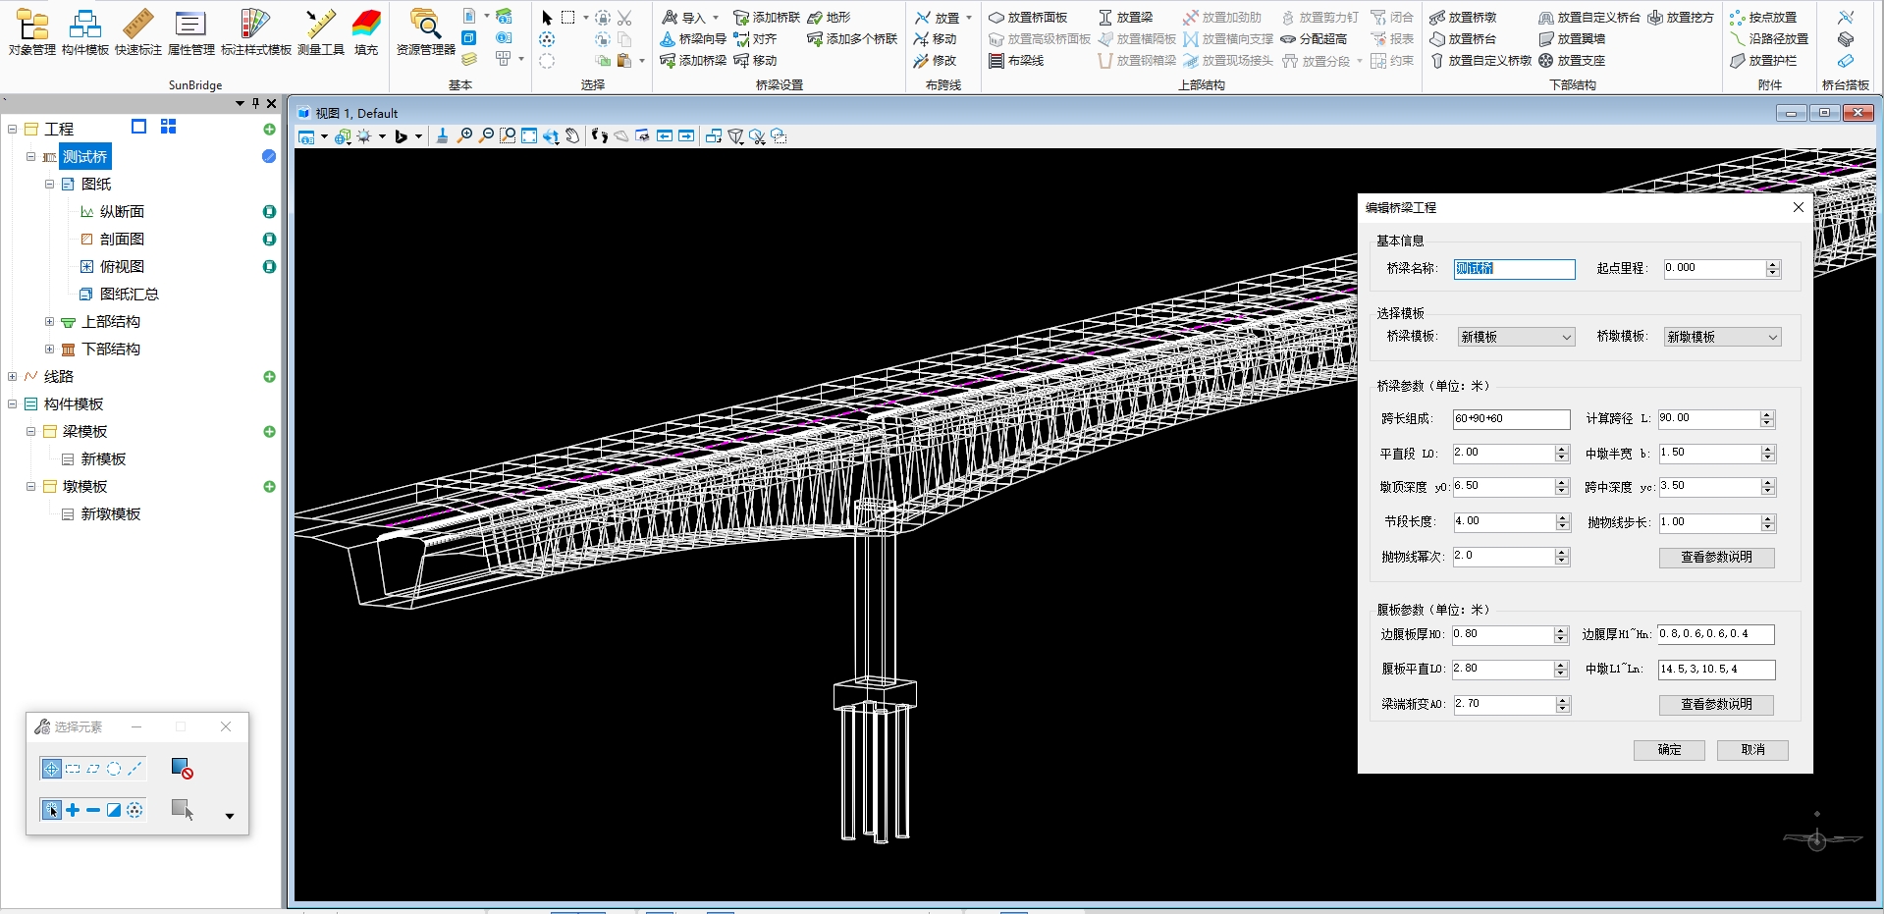
Task: Toggle shape selection mode in 选择元素 panel
Action: coord(93,769)
